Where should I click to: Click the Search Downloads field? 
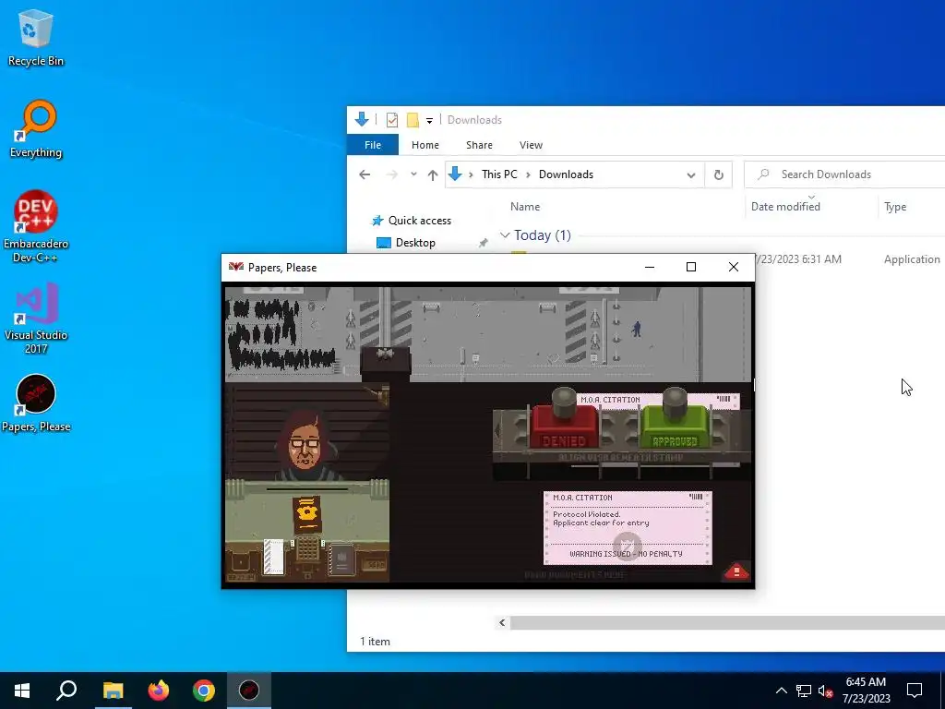tap(845, 174)
